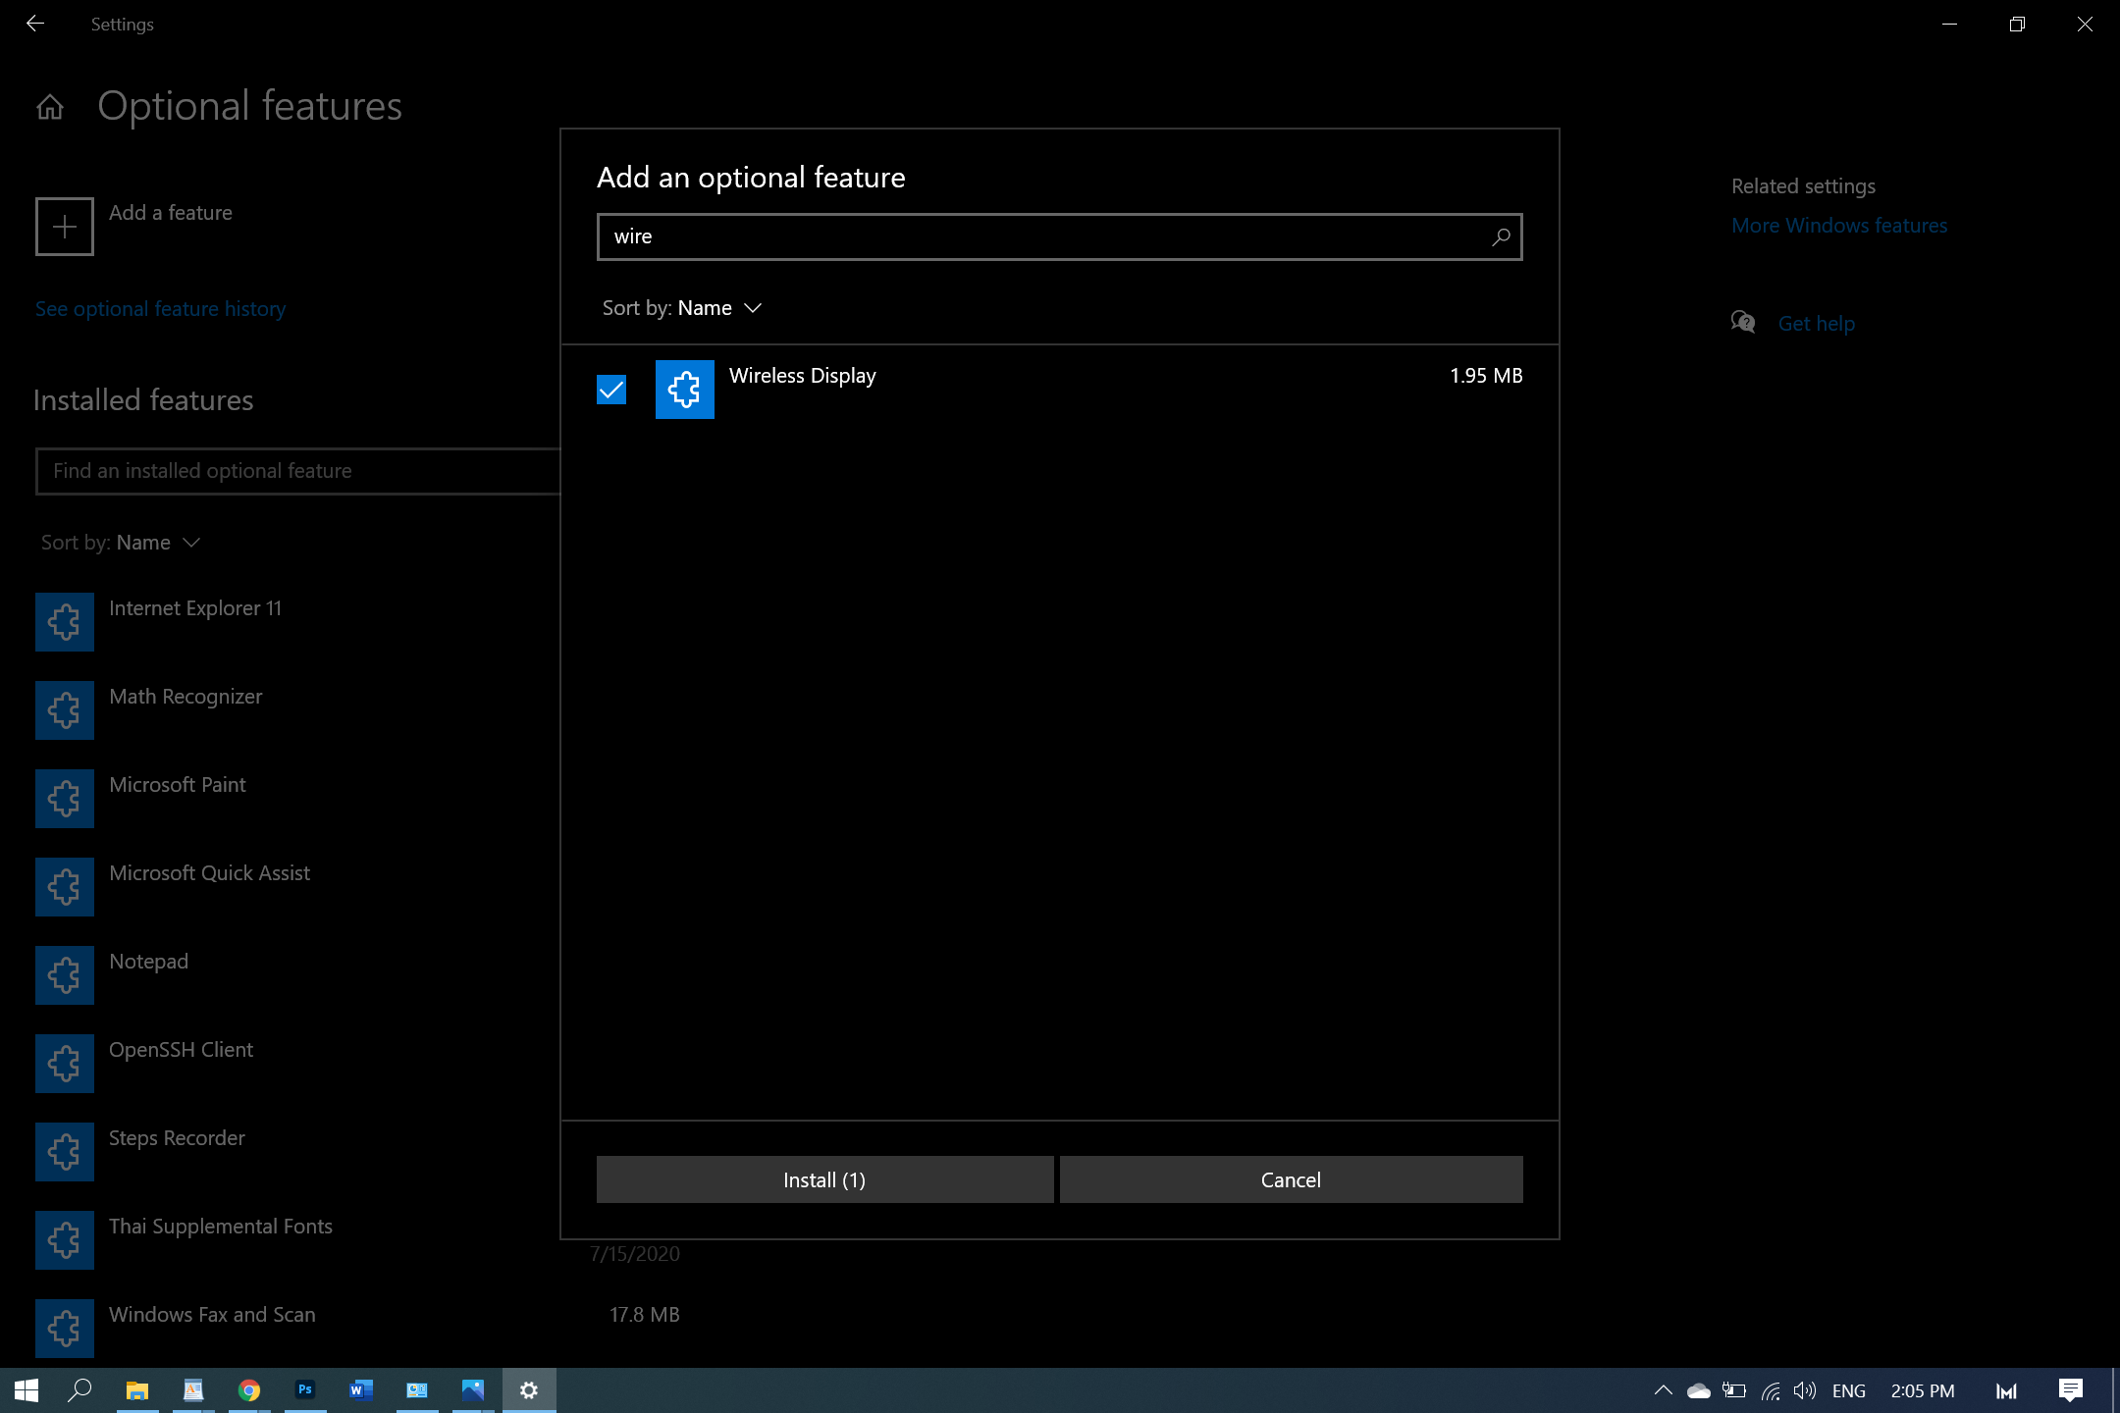Select the Notepad feature icon
Screen dimensions: 2120x1413
tap(65, 975)
